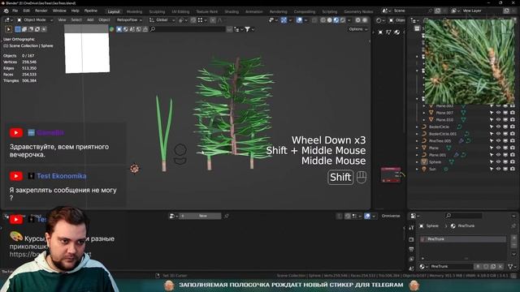Toggle Plane selectability arrow icon
This screenshot has height=292, width=520.
click(492, 148)
